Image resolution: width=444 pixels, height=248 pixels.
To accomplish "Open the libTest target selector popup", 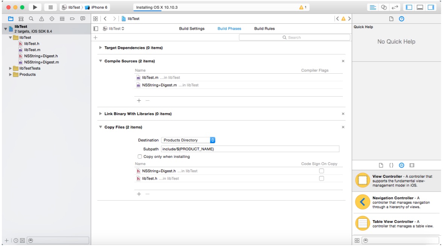I will (x=114, y=29).
